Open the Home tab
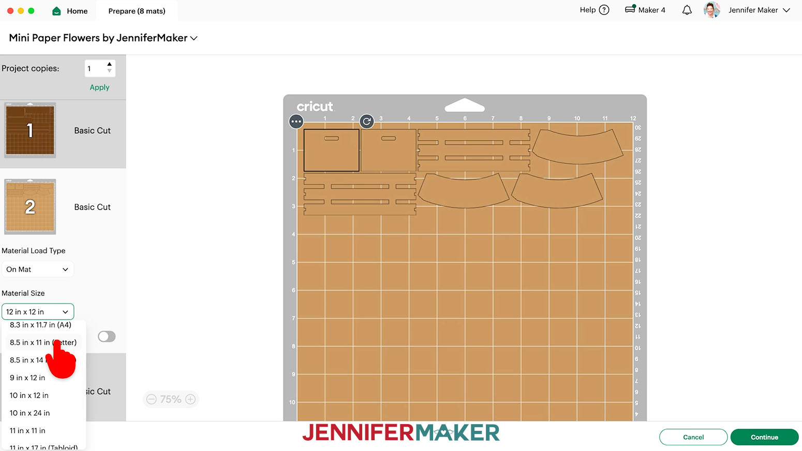Viewport: 802px width, 451px height. (70, 11)
